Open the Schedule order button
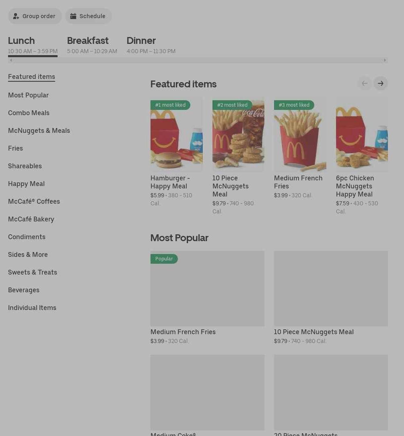The width and height of the screenshot is (404, 436). tap(89, 16)
